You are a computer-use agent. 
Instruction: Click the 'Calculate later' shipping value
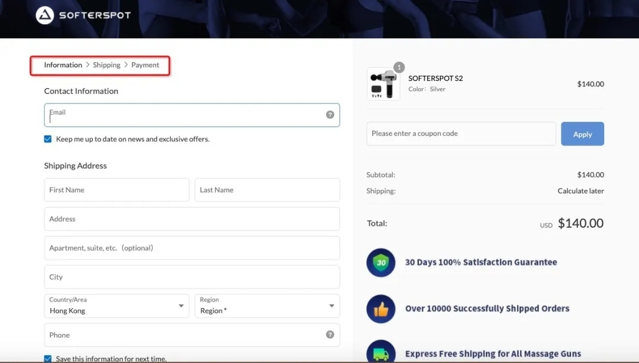pyautogui.click(x=581, y=191)
